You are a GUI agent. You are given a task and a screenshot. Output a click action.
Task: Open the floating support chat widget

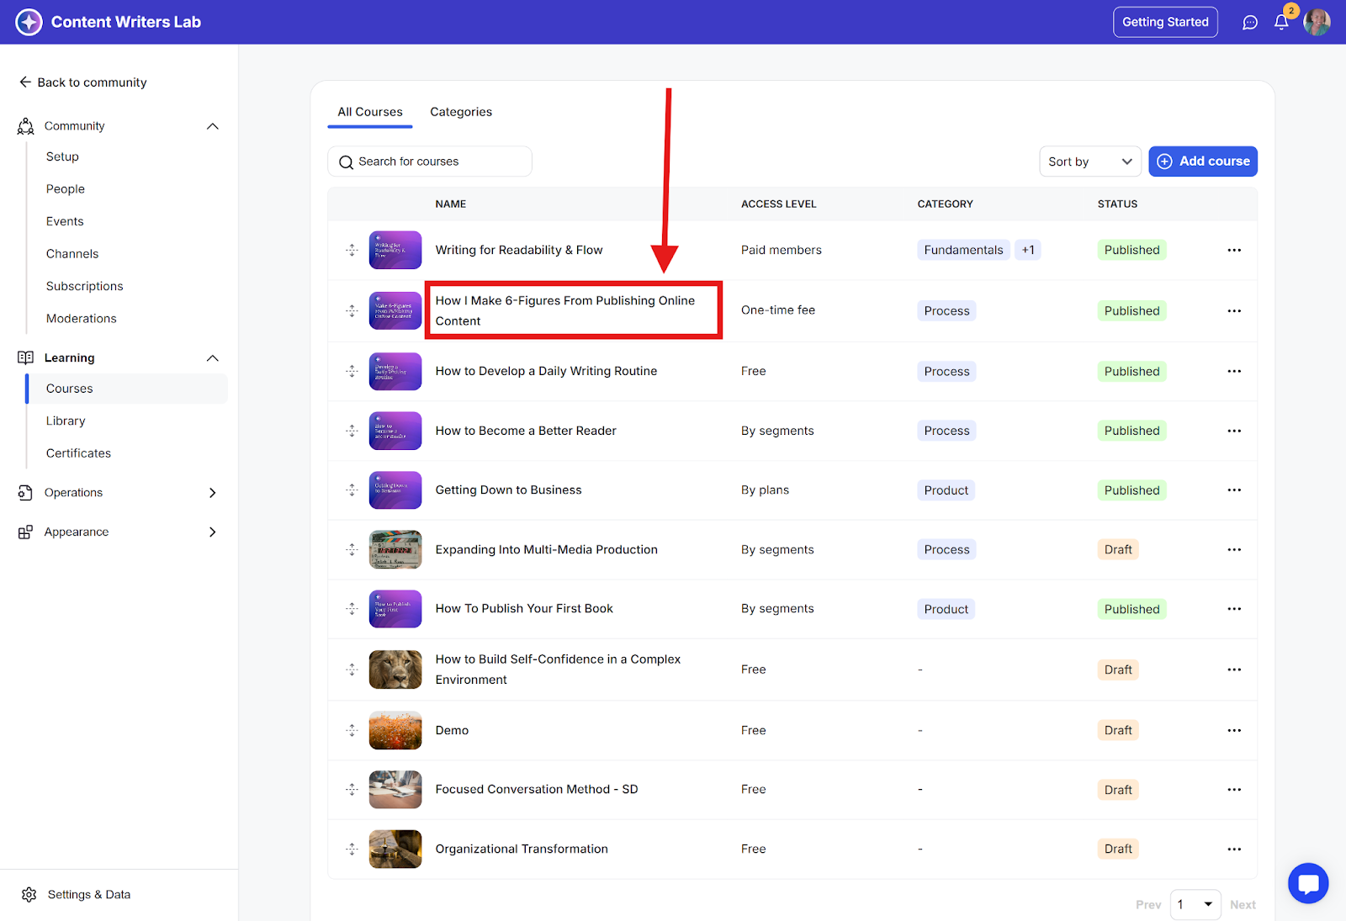1307,883
